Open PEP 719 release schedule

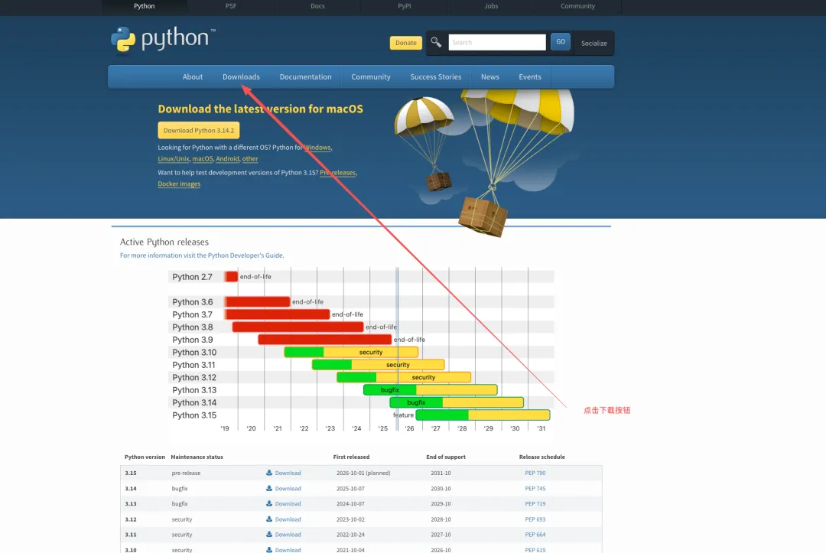[x=535, y=503]
